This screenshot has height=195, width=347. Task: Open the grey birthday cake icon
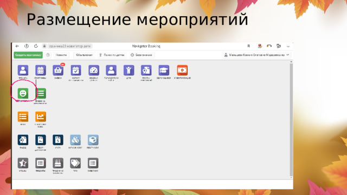click(x=58, y=163)
